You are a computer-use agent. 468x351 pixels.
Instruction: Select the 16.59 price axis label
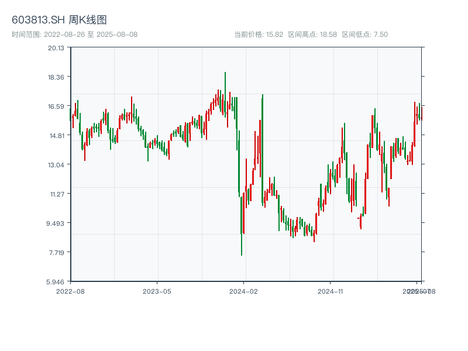56,106
